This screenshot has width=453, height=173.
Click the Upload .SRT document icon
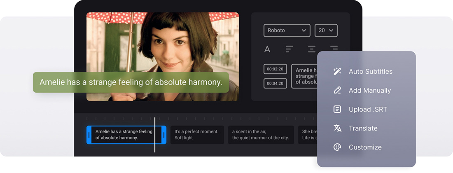point(337,109)
